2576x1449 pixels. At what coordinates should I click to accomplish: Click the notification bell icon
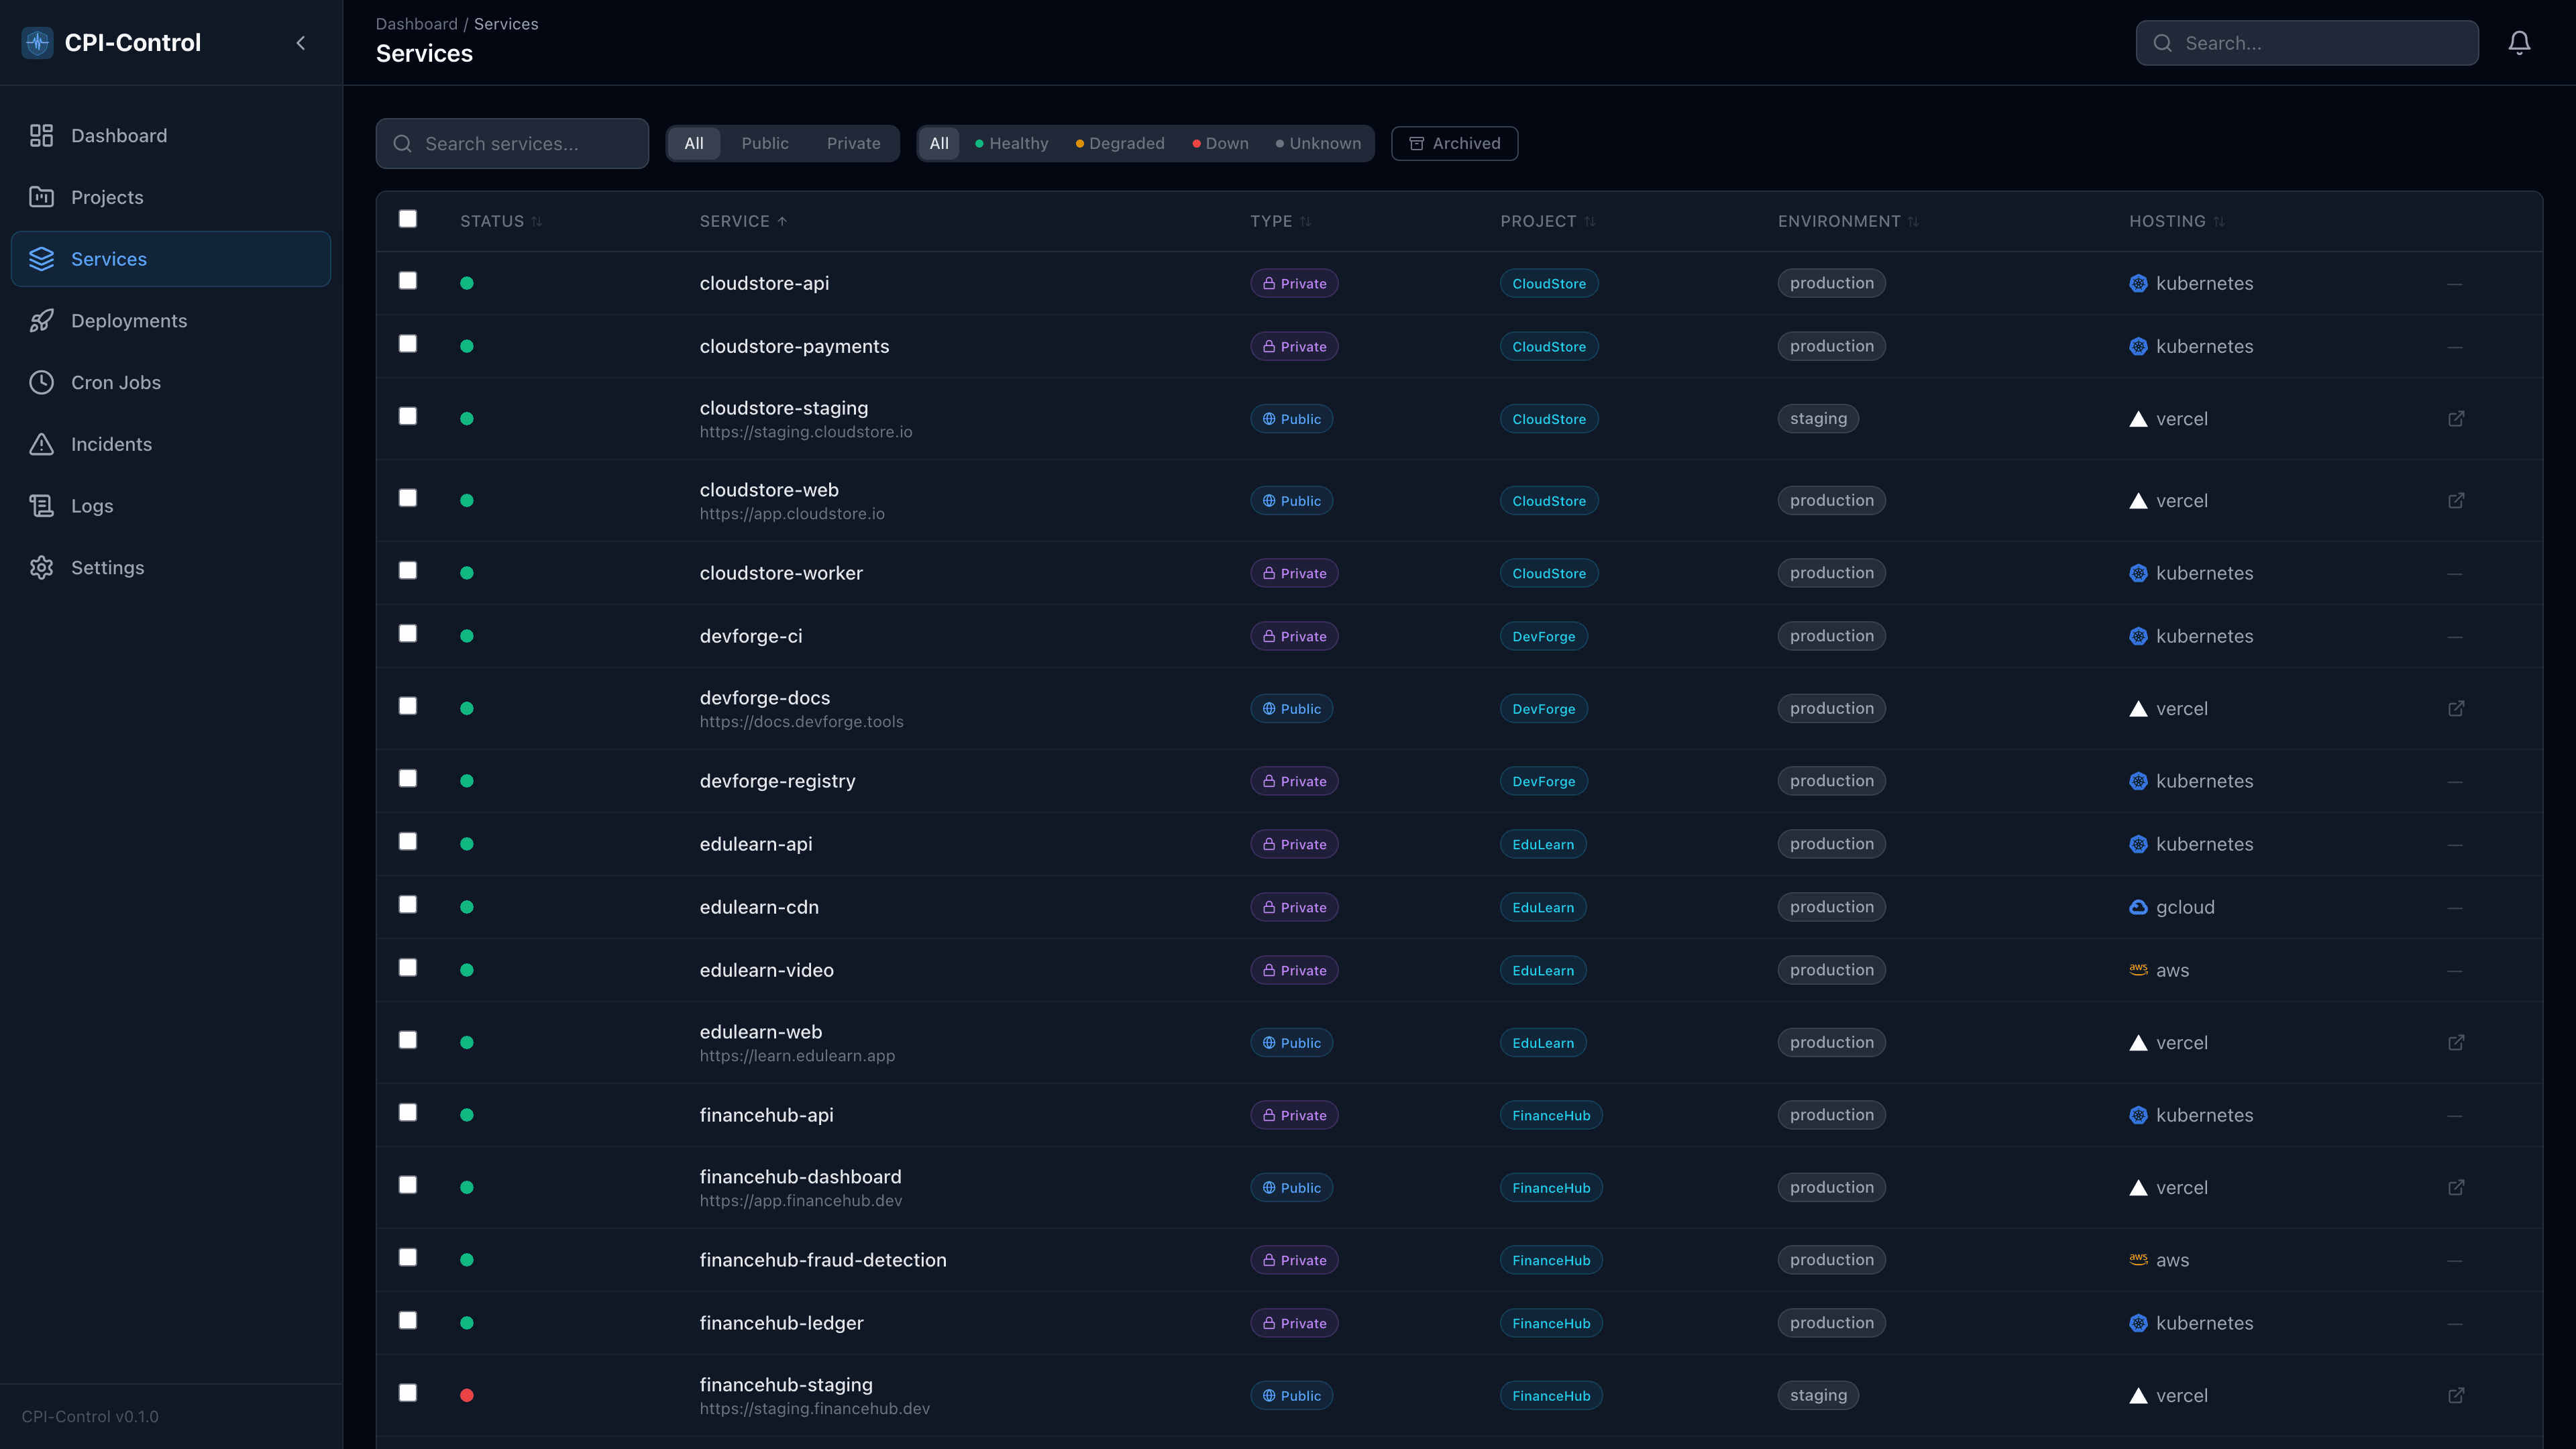2519,43
